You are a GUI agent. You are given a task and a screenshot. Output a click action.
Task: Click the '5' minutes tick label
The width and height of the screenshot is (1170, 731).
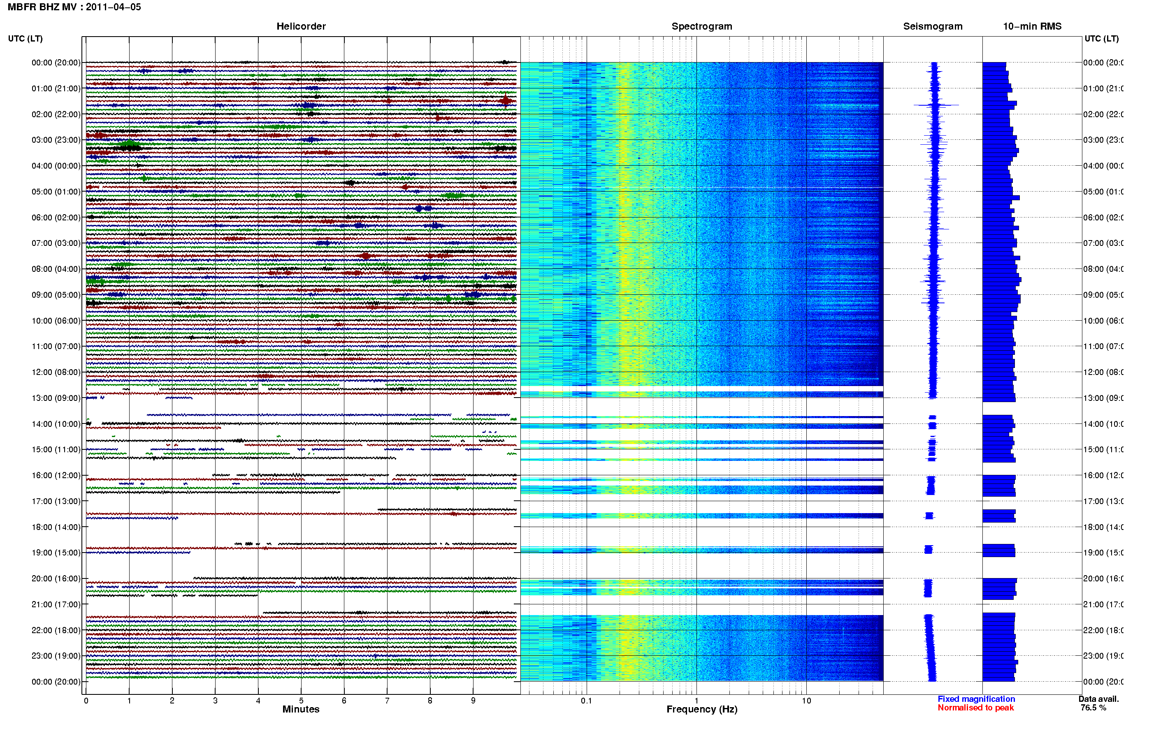[301, 701]
